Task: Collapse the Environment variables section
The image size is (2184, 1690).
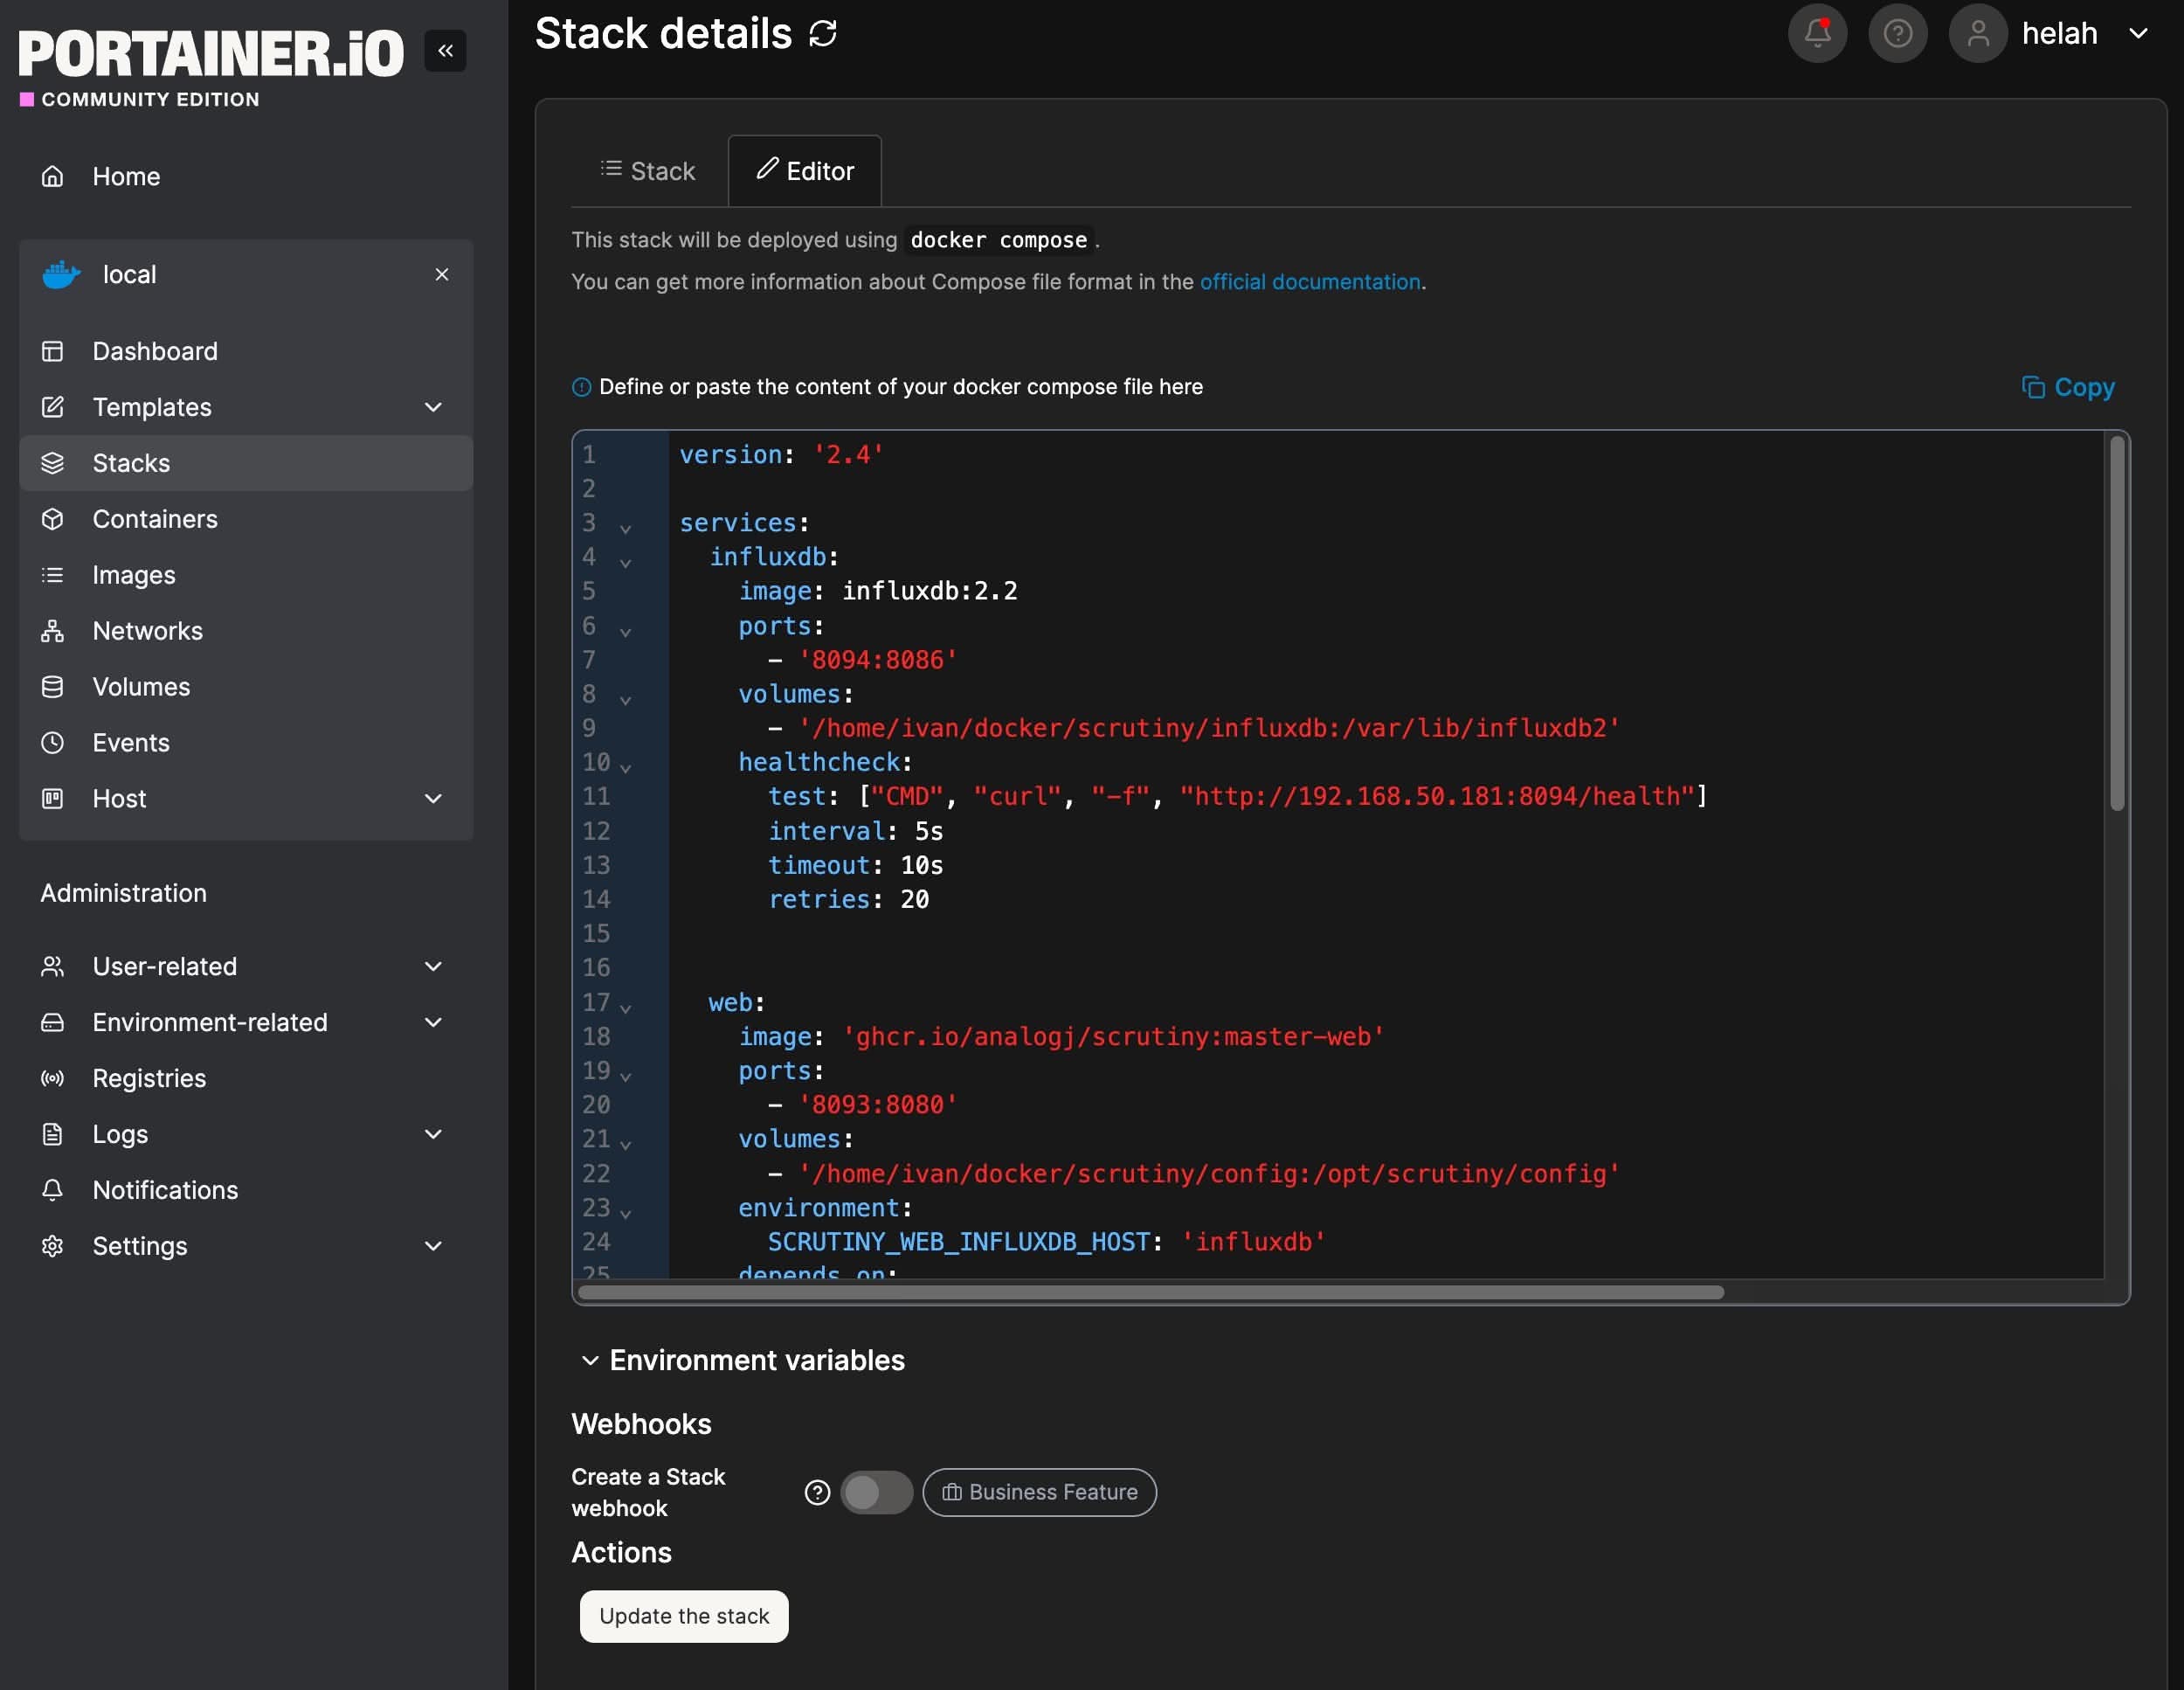Action: [590, 1360]
